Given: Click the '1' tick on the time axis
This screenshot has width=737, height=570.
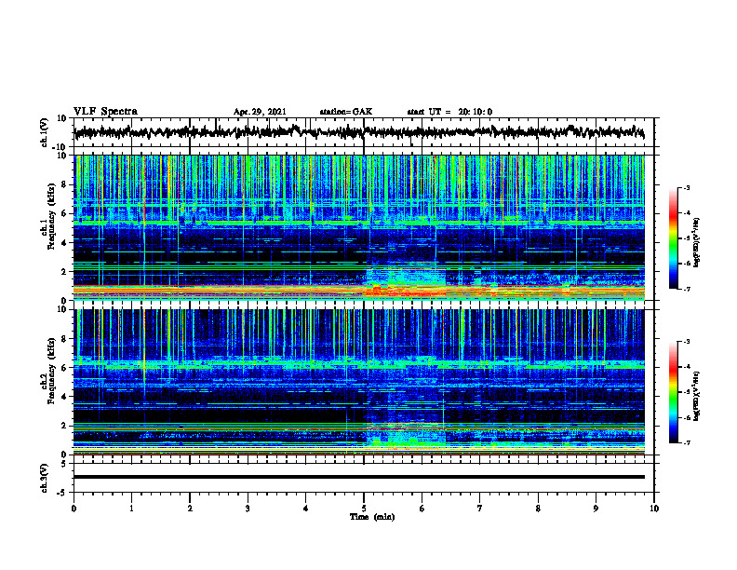Looking at the screenshot, I should 131,509.
